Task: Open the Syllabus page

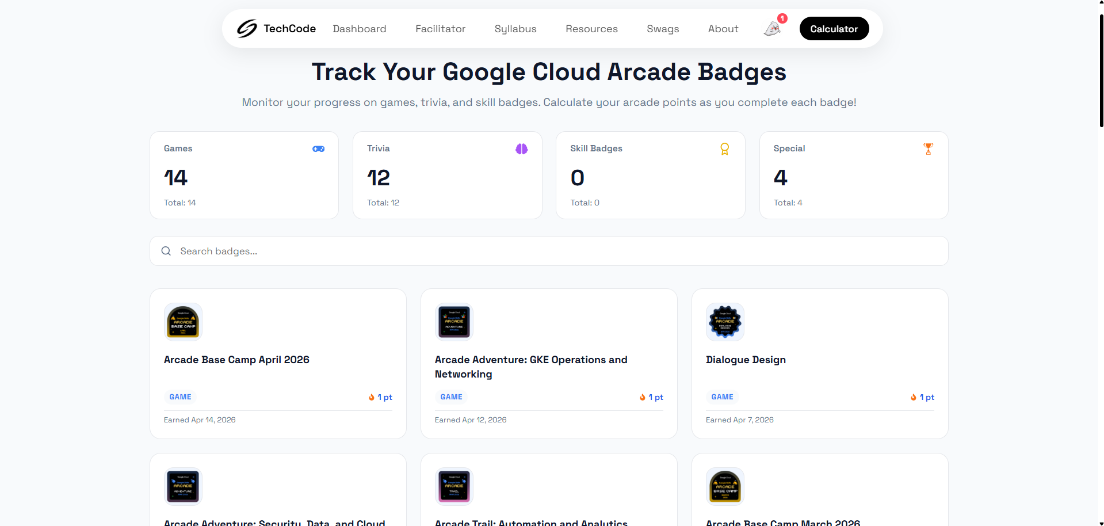Action: (x=515, y=28)
